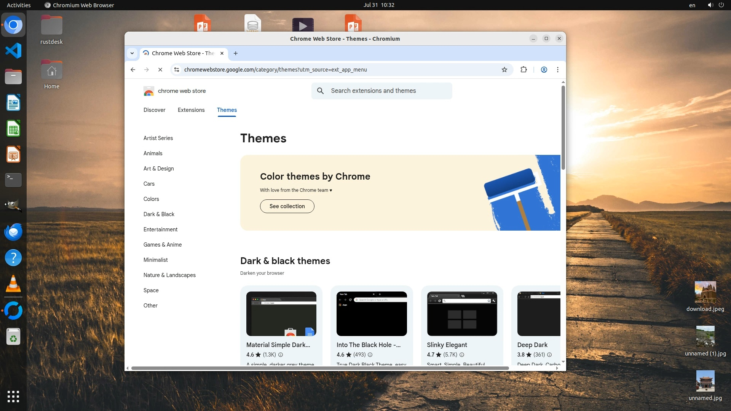The width and height of the screenshot is (731, 411).
Task: Click the profile avatar icon in toolbar
Action: [x=544, y=70]
